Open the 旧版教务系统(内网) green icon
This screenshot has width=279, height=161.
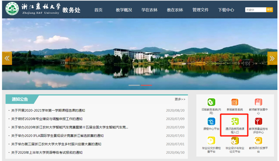pyautogui.click(x=211, y=102)
